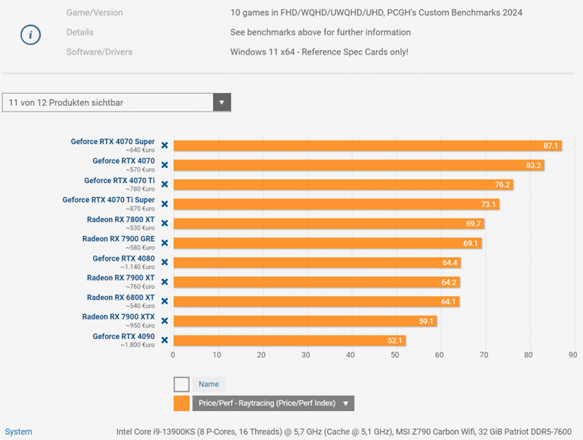Remove Geforce RTX 4070 Super with X icon
The width and height of the screenshot is (583, 440).
[165, 145]
